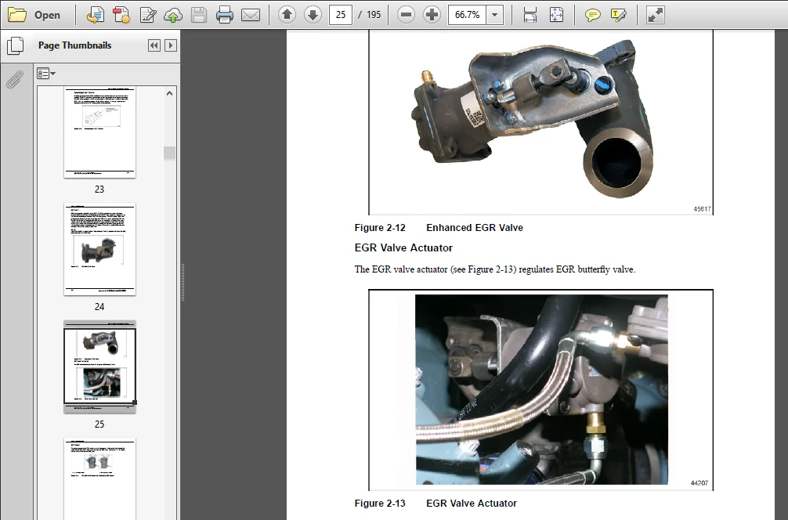Click the zoom percentage field 66.7%

point(468,15)
